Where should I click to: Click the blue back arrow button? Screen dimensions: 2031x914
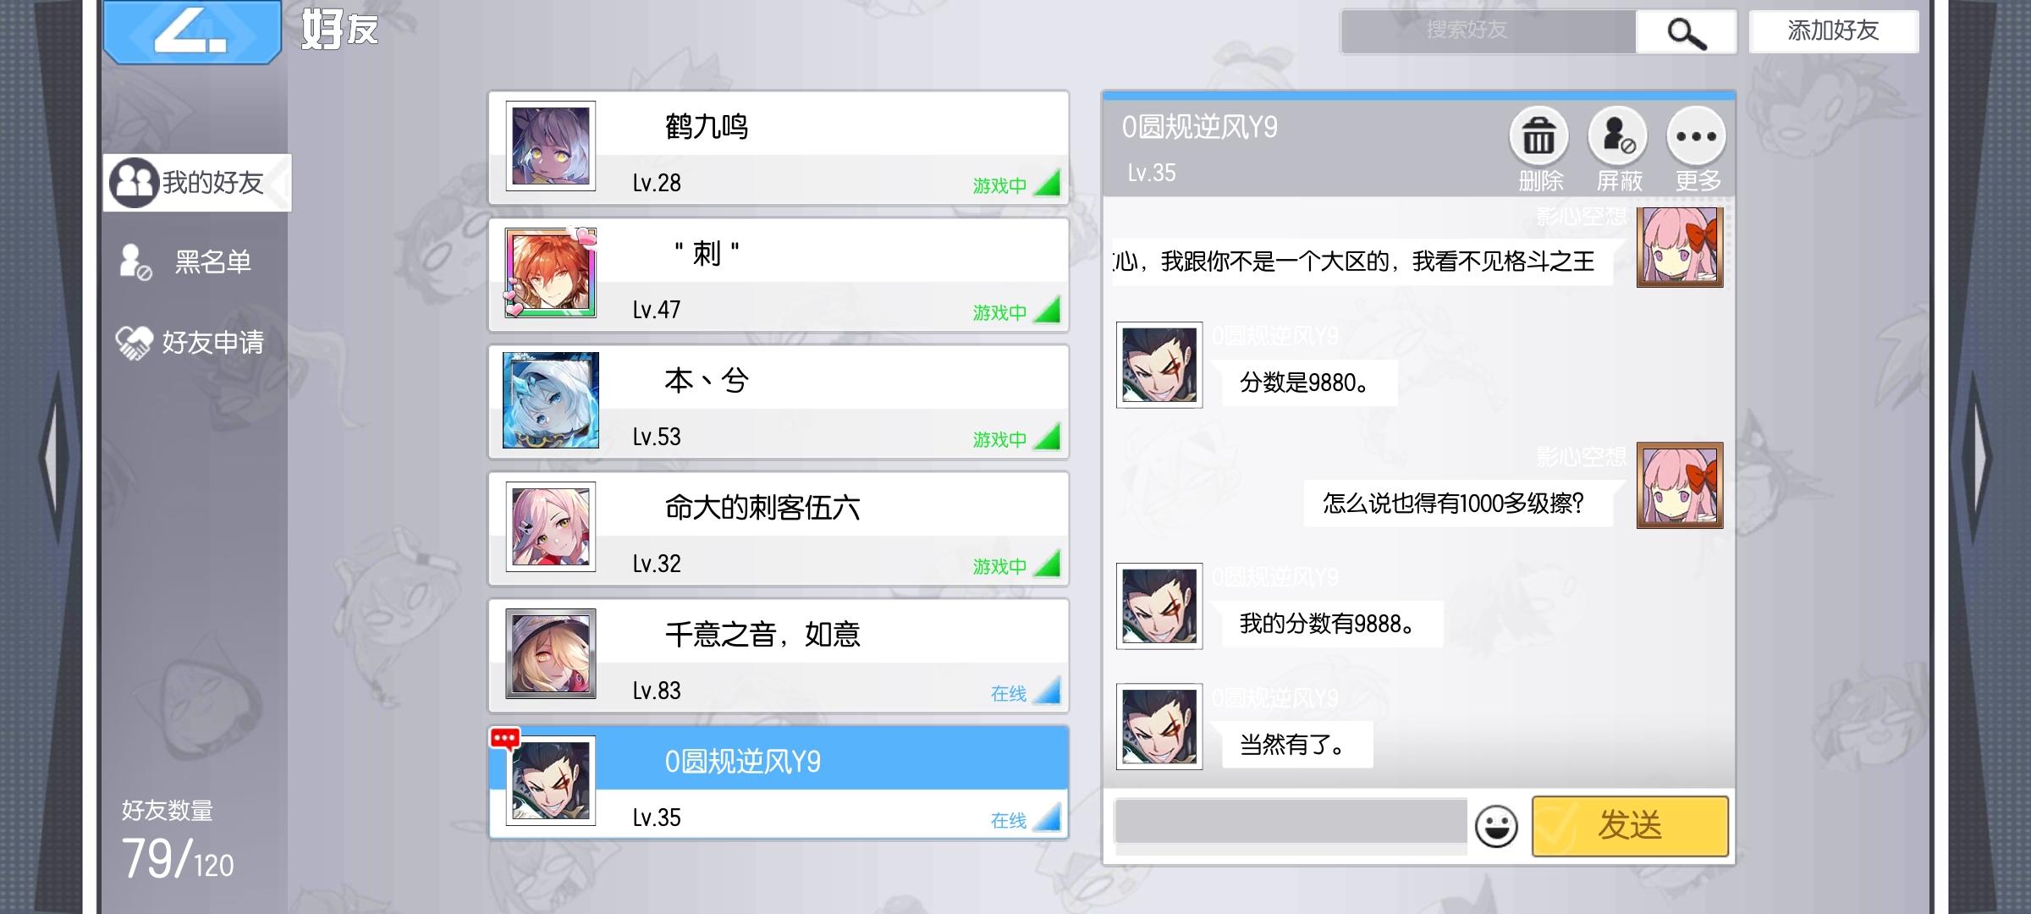[x=192, y=31]
